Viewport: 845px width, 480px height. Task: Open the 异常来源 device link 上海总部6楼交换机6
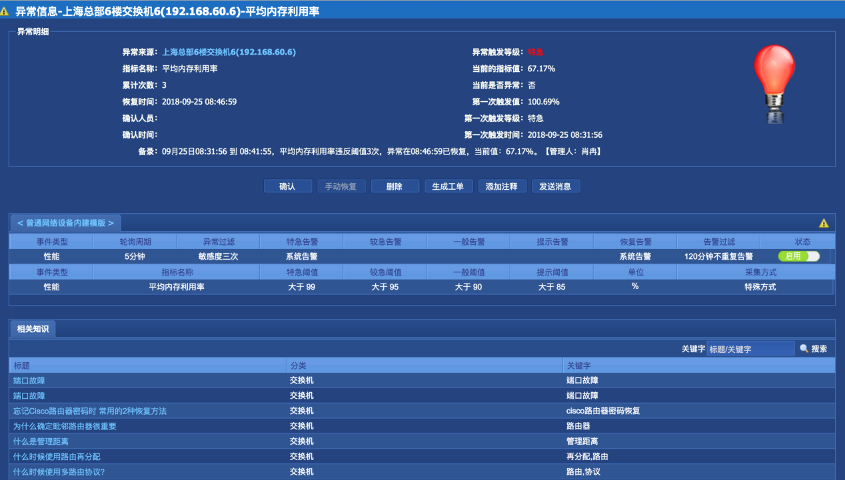229,52
